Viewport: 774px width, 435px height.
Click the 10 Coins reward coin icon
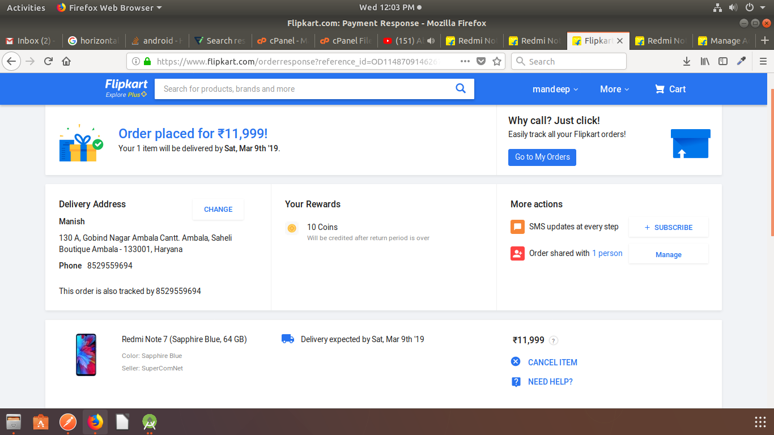point(292,228)
